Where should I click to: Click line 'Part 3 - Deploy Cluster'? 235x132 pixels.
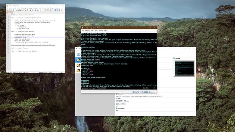[x=19, y=48]
